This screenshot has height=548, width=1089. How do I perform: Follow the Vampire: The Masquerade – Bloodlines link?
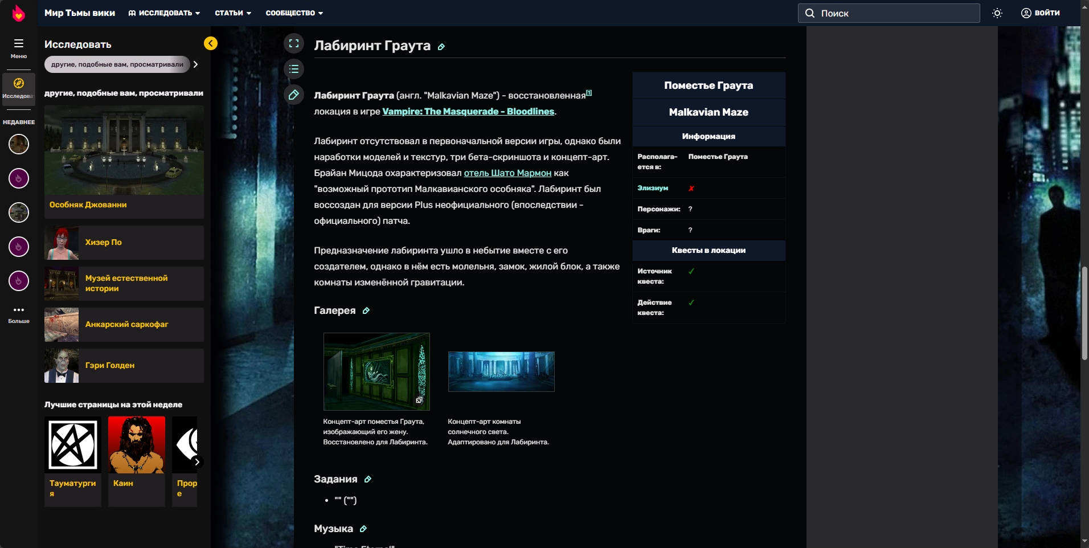pos(468,112)
